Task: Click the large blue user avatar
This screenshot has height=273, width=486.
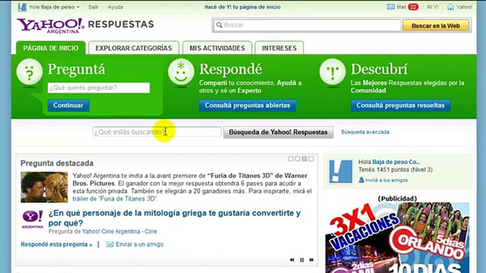Action: point(341,171)
